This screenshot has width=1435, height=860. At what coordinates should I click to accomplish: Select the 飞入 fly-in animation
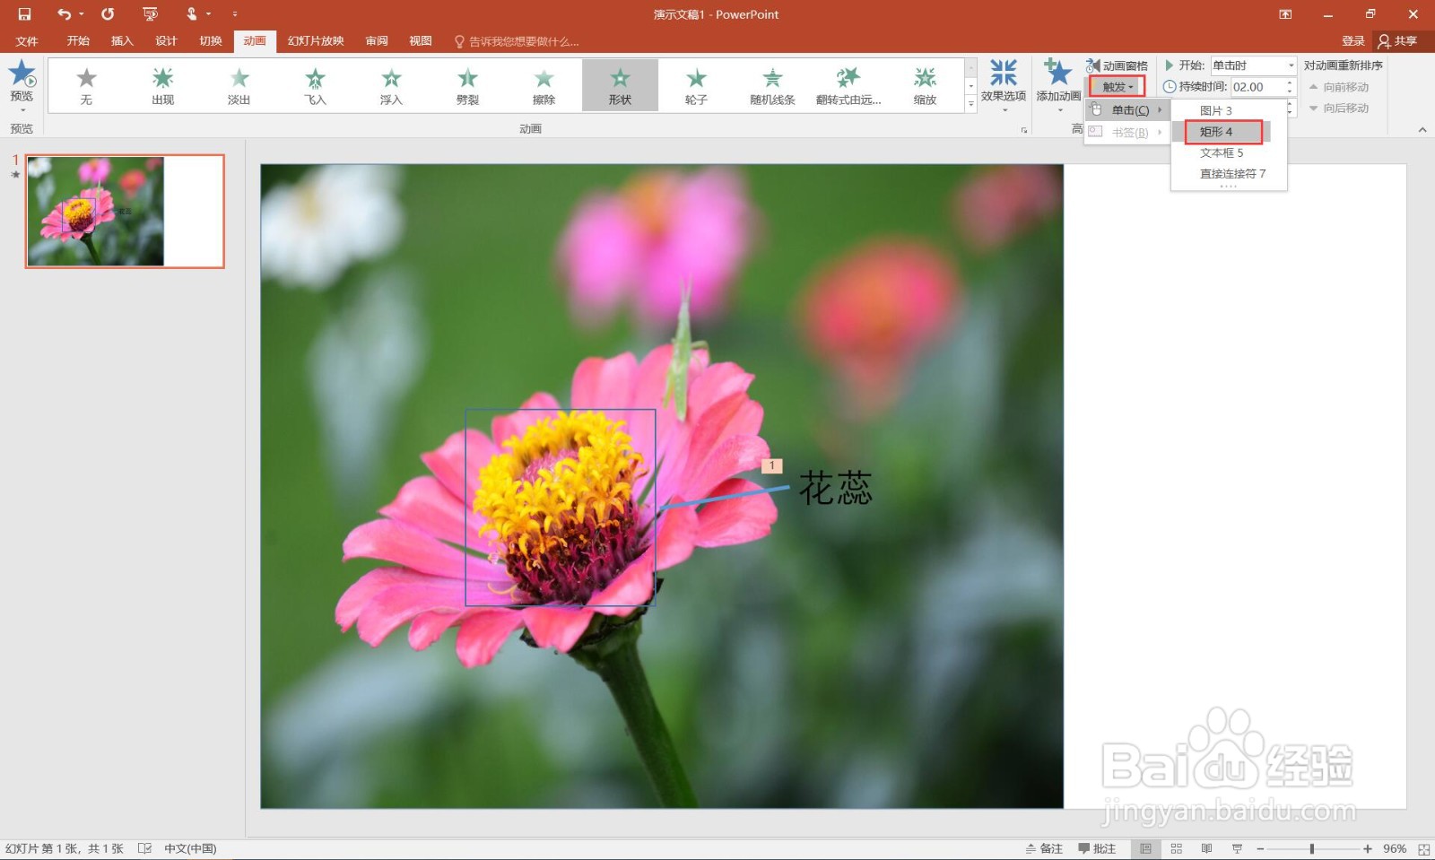[315, 85]
